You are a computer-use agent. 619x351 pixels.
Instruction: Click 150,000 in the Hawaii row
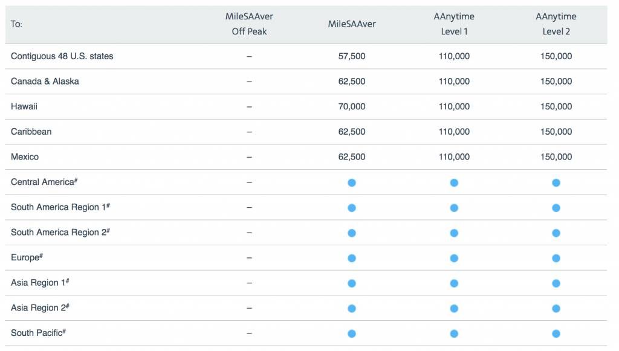coord(556,106)
